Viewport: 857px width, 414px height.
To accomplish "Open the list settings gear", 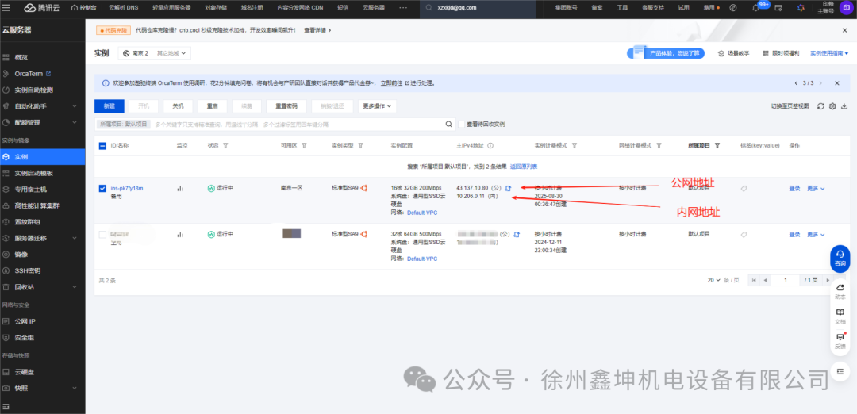I will coord(832,106).
